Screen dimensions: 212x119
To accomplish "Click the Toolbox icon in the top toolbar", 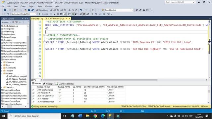I will tap(144, 10).
